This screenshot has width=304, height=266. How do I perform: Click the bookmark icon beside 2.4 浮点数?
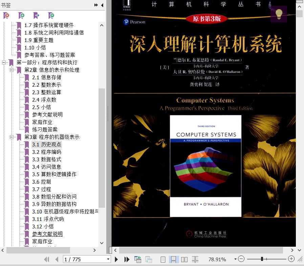27,100
